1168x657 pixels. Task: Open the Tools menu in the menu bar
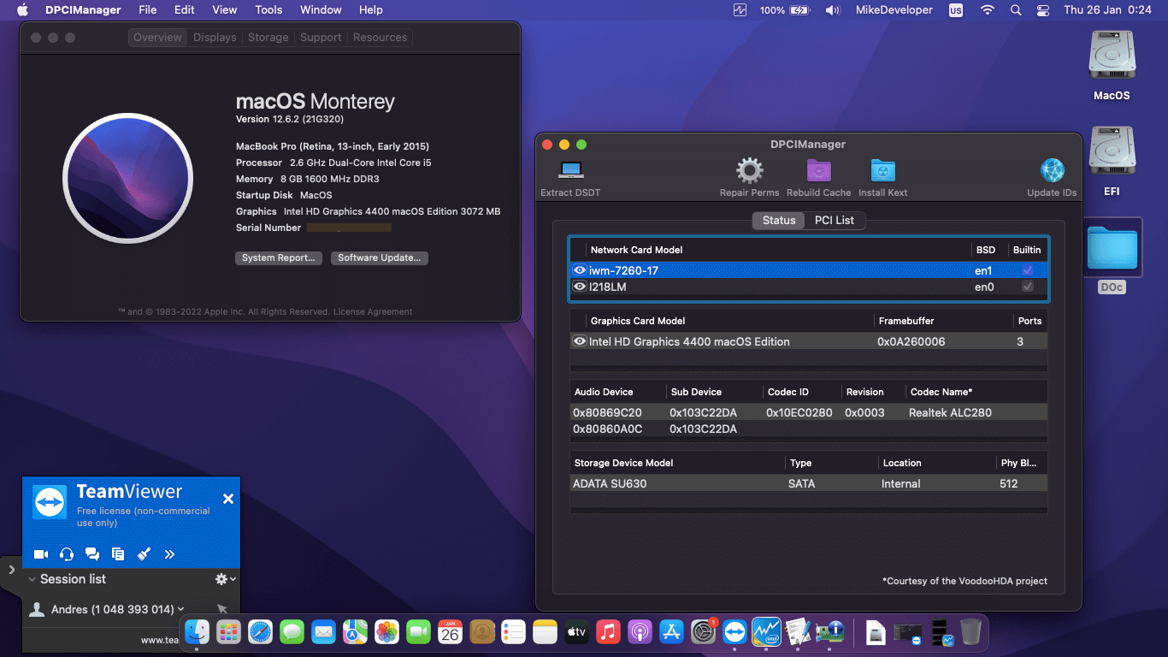coord(268,10)
